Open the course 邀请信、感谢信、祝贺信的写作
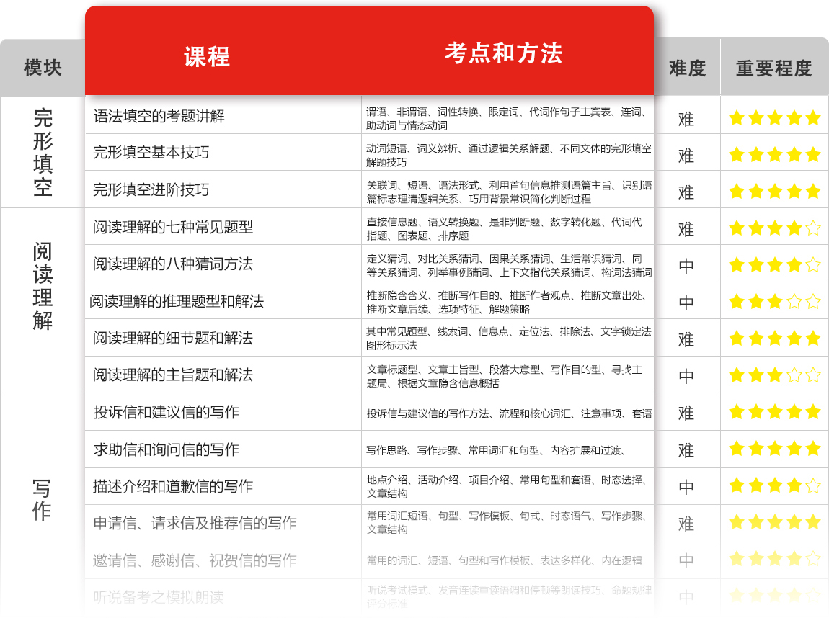Viewport: 829px width, 618px height. (x=195, y=560)
